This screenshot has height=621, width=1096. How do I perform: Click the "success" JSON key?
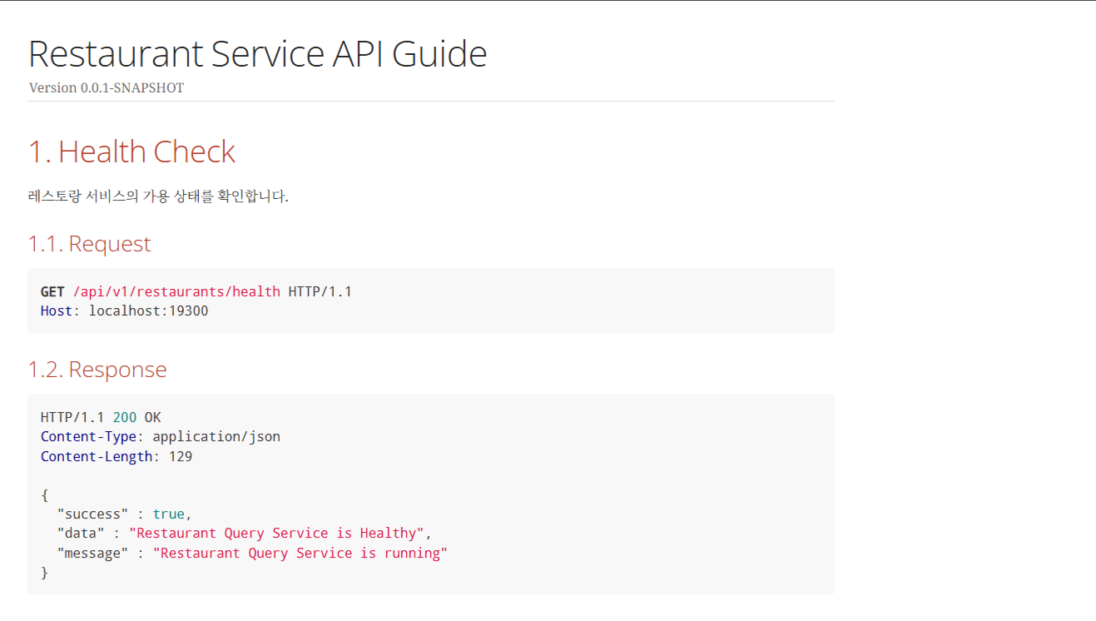[x=92, y=514]
